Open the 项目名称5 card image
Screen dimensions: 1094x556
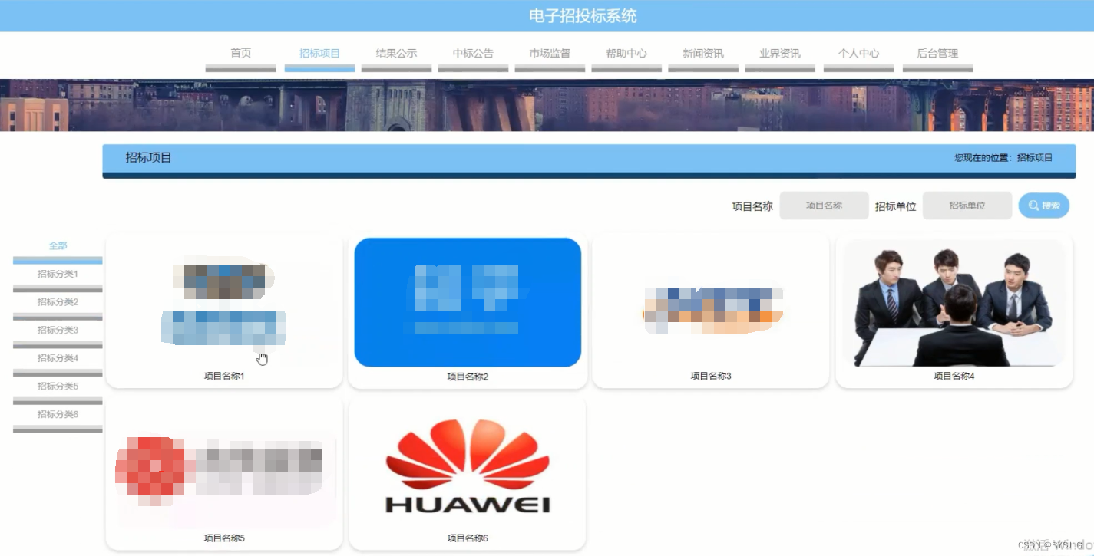(224, 465)
